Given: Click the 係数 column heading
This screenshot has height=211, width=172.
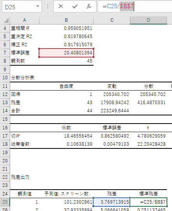Looking at the screenshot, I should pyautogui.click(x=66, y=128).
